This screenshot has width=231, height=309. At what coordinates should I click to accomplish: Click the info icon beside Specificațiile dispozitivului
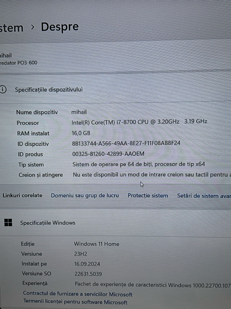[3, 90]
